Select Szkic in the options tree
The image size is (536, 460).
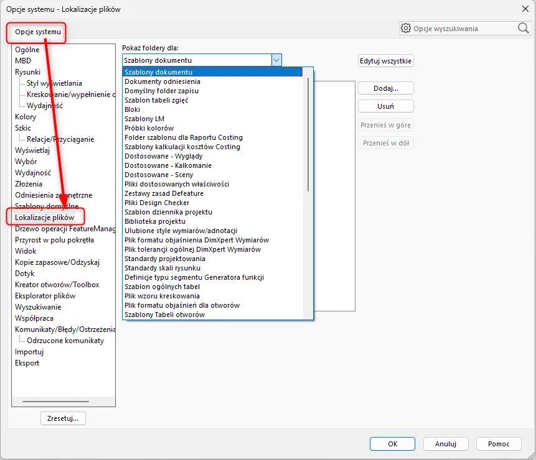coord(23,128)
